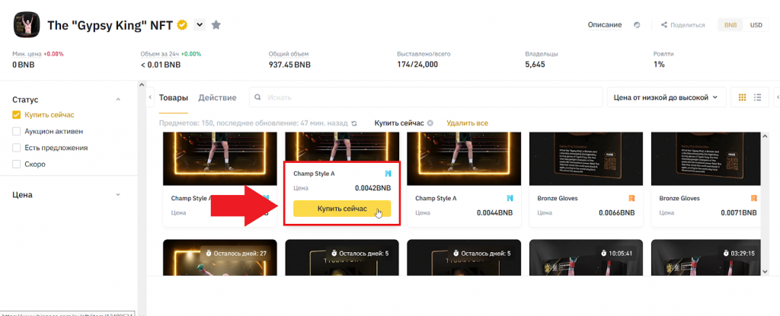This screenshot has height=316, width=780.
Task: Open the card with timer 10:05:41
Action: 586,257
